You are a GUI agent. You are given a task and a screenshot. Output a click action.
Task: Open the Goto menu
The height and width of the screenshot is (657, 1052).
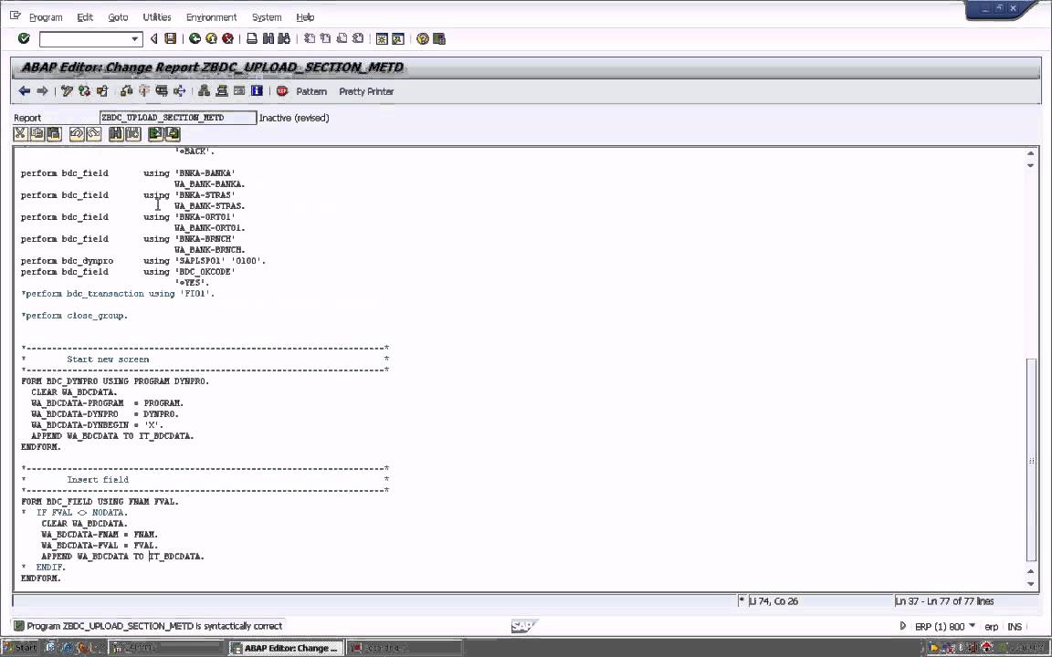[118, 17]
